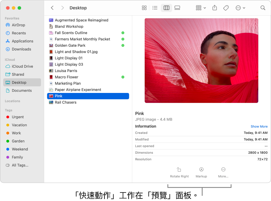The height and width of the screenshot is (201, 271).
Task: Open the Group By dropdown
Action: (x=201, y=8)
